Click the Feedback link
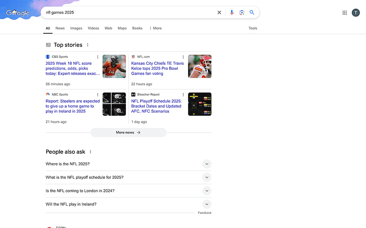Image resolution: width=366 pixels, height=228 pixels. point(205,213)
